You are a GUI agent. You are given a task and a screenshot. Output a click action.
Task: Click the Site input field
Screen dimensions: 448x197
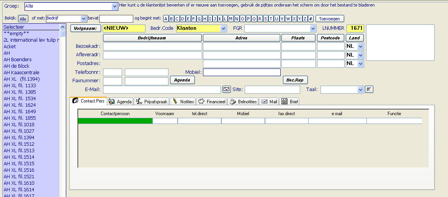click(272, 90)
